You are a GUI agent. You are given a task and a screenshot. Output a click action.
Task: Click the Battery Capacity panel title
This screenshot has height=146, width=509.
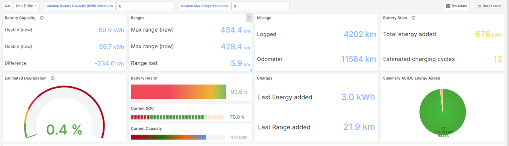pyautogui.click(x=20, y=18)
